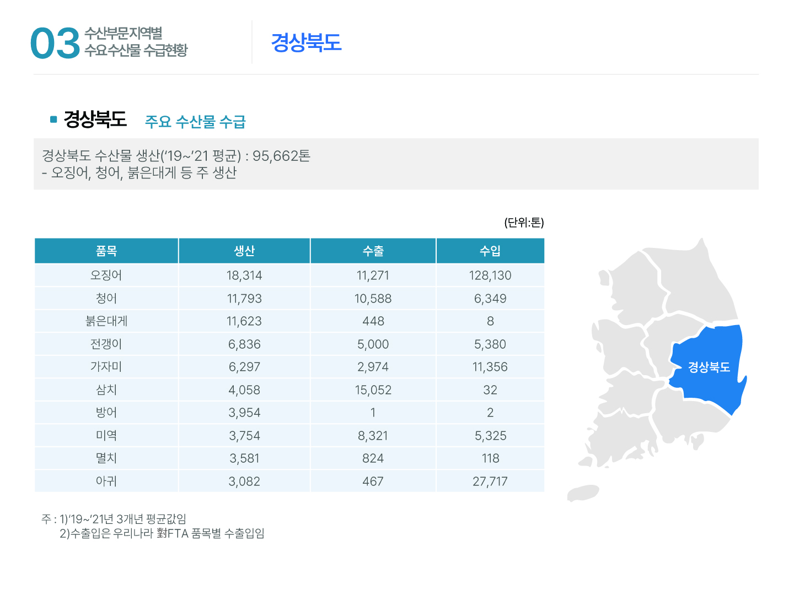Select the "주요 수산물 수급" subtitle

[x=195, y=122]
